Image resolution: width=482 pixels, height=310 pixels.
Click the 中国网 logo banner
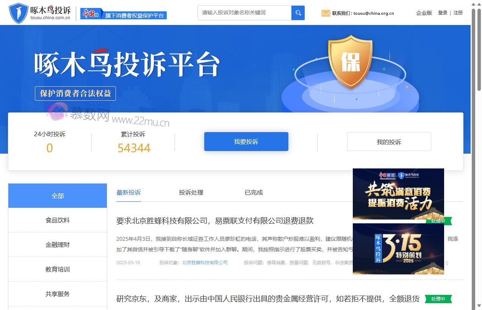pyautogui.click(x=124, y=14)
